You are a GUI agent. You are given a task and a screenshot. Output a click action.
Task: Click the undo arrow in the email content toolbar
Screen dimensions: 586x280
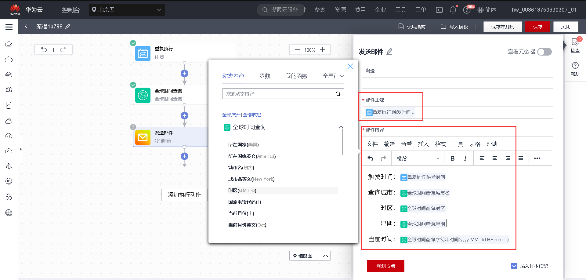(x=370, y=158)
